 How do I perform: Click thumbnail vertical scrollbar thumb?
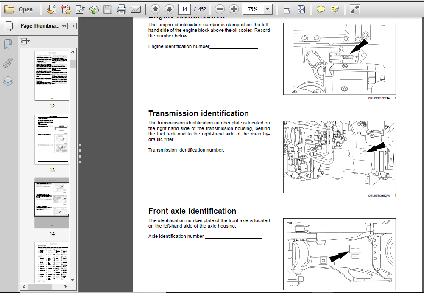pos(73,64)
